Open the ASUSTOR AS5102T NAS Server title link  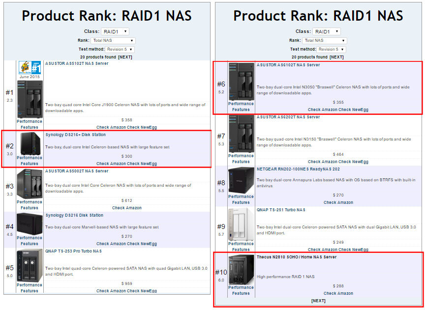click(x=77, y=63)
